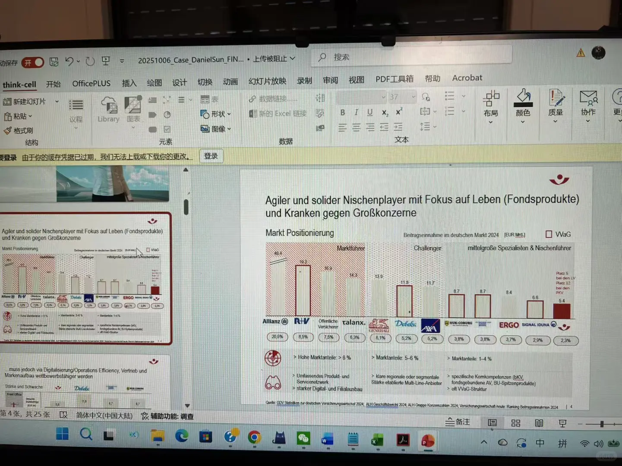Click the numbered list icon
Viewport: 622px width, 466px height.
click(x=449, y=111)
